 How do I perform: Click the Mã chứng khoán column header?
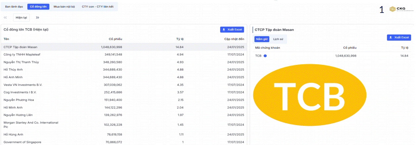tap(267, 48)
